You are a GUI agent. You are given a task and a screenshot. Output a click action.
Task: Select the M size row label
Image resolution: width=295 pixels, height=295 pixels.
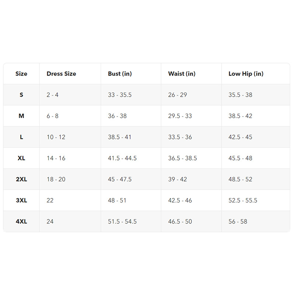tap(21, 116)
